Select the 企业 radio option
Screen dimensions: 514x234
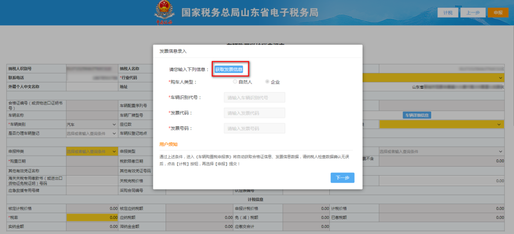click(x=267, y=82)
